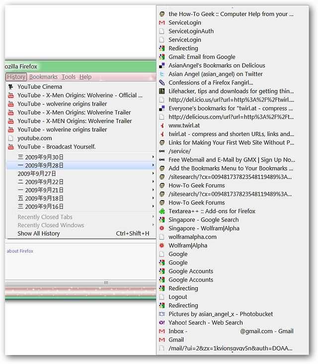Viewport: 318px width, 364px height.
Task: Open wolframalpha.com history entry
Action: point(233,237)
